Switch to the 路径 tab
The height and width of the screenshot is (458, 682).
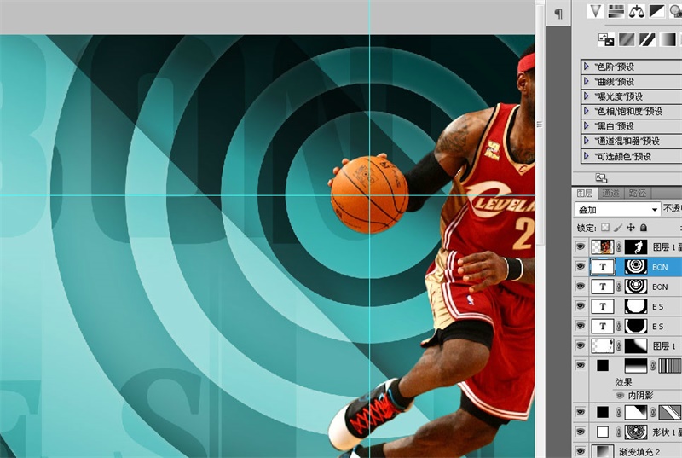(x=637, y=194)
